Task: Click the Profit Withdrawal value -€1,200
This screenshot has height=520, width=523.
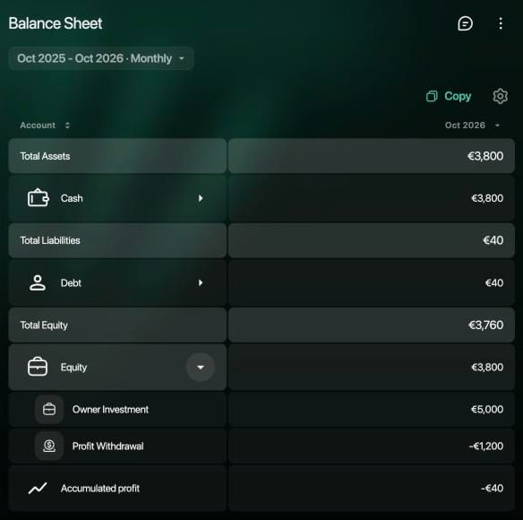Action: 486,446
